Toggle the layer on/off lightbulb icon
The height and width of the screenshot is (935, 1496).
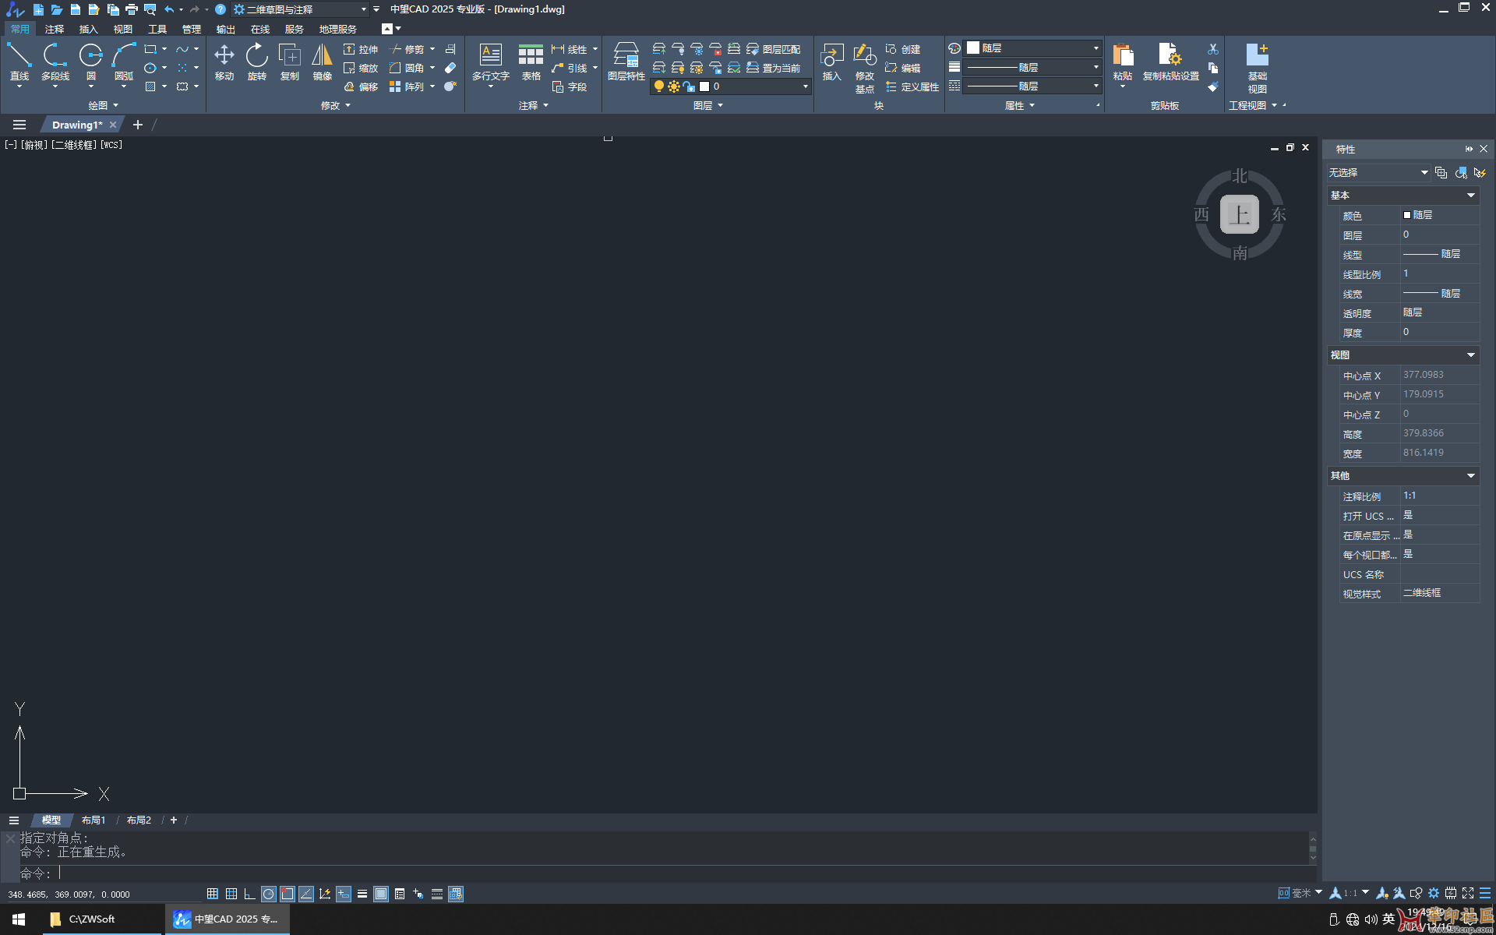(659, 86)
